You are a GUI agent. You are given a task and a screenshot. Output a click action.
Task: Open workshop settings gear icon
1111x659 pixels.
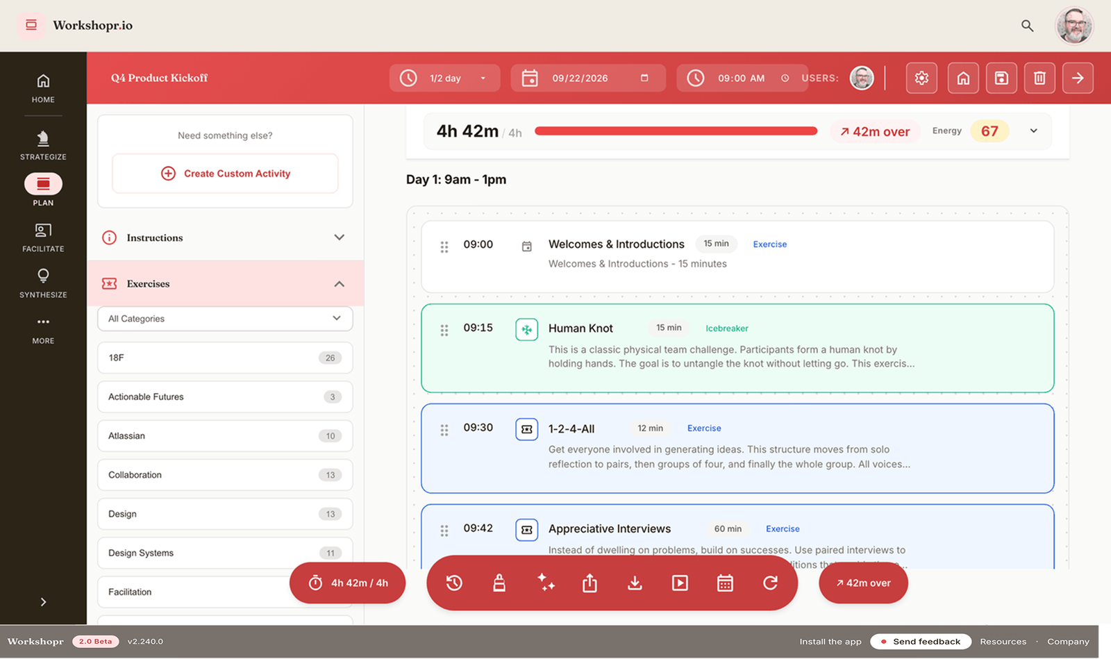pos(921,78)
